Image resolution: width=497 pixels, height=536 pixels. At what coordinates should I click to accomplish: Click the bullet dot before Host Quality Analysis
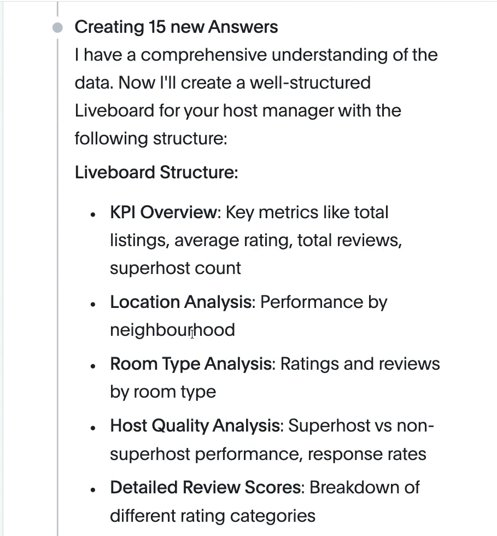click(94, 427)
